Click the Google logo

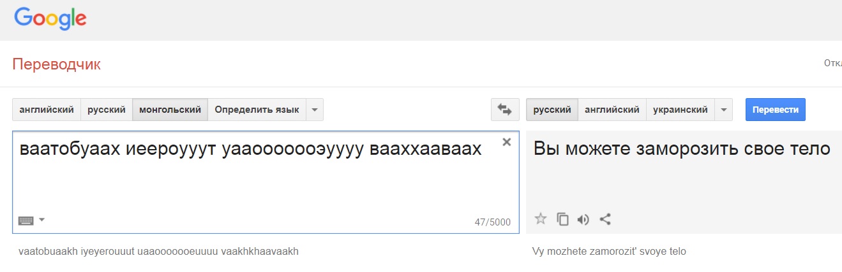click(50, 19)
